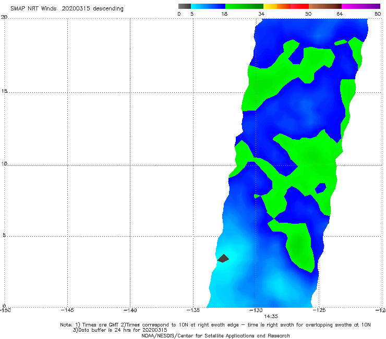Click the latitude axis label 5

[x=4, y=235]
